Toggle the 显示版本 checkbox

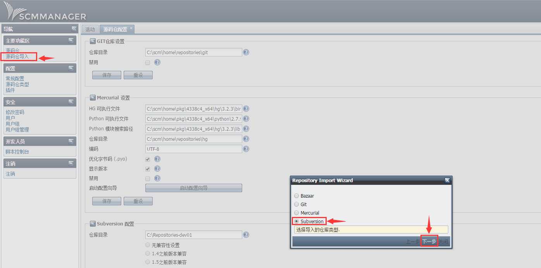point(148,169)
